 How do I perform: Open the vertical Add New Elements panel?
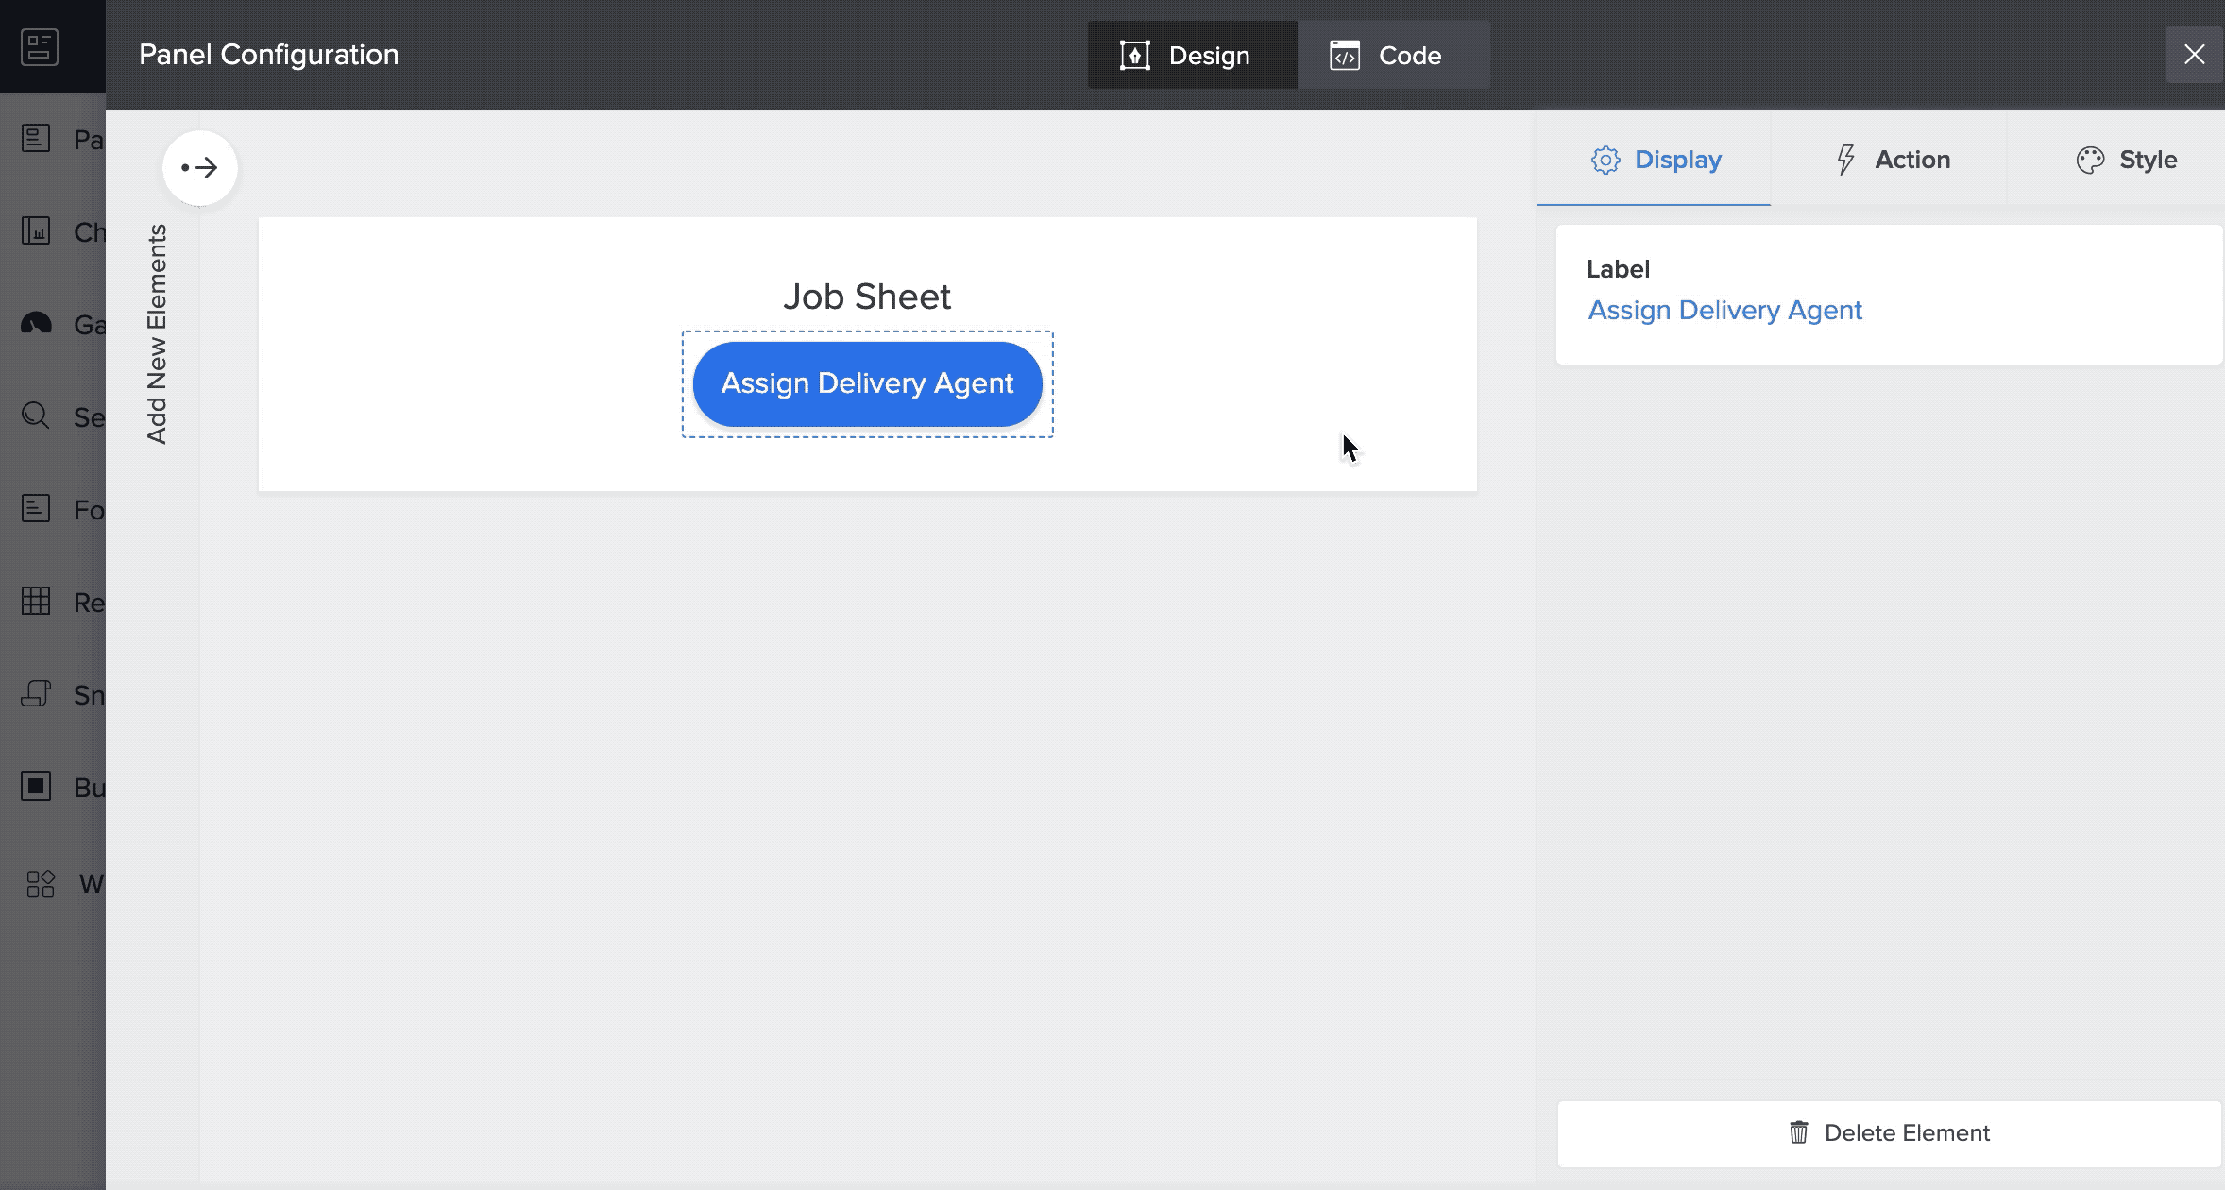(157, 333)
